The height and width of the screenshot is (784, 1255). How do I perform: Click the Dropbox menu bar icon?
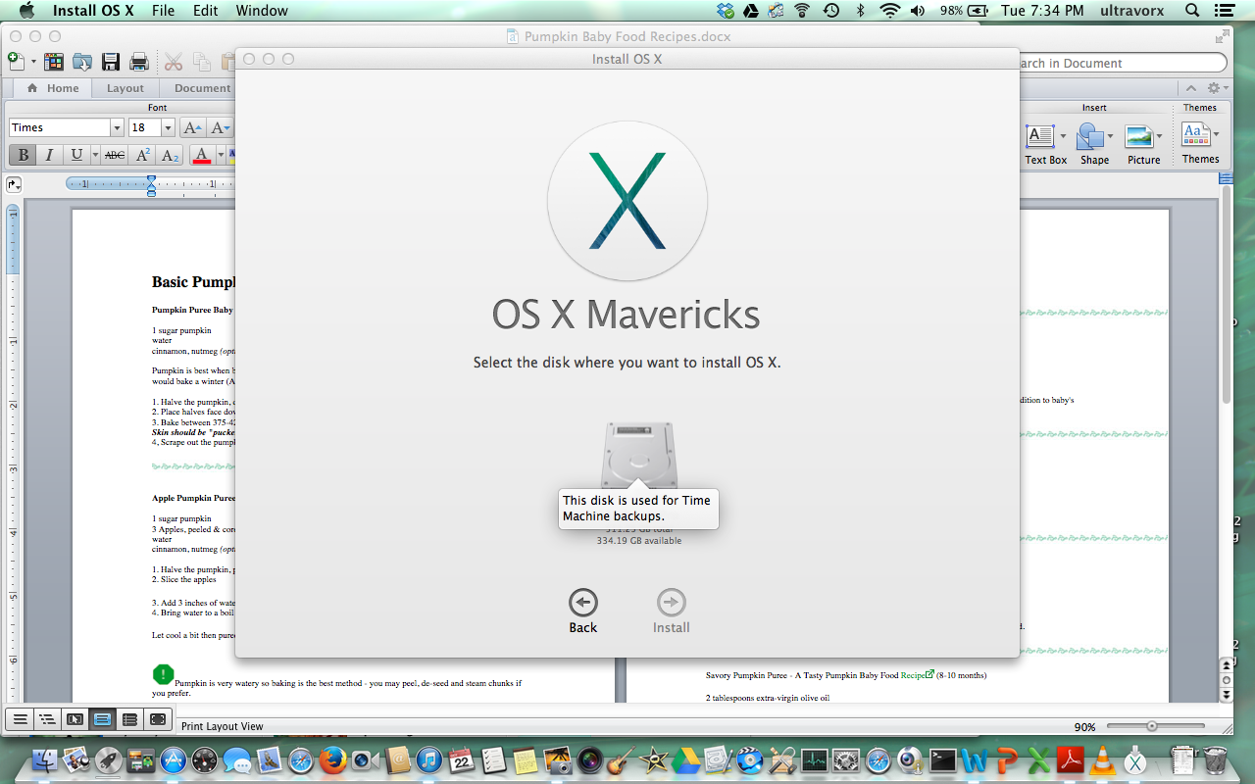(x=726, y=11)
